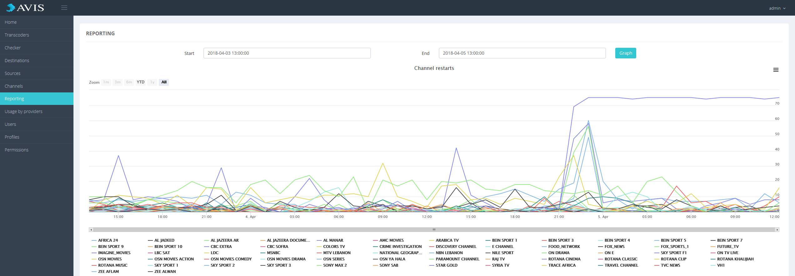Click the AVIS logo in header
Viewport: 795px width, 276px height.
pyautogui.click(x=26, y=8)
